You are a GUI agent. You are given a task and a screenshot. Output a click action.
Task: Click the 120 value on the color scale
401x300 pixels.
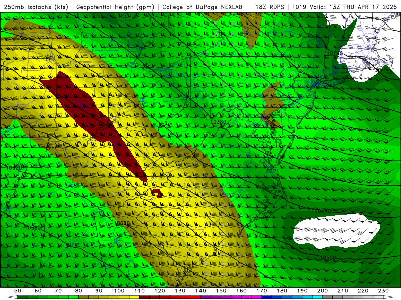coord(160,291)
